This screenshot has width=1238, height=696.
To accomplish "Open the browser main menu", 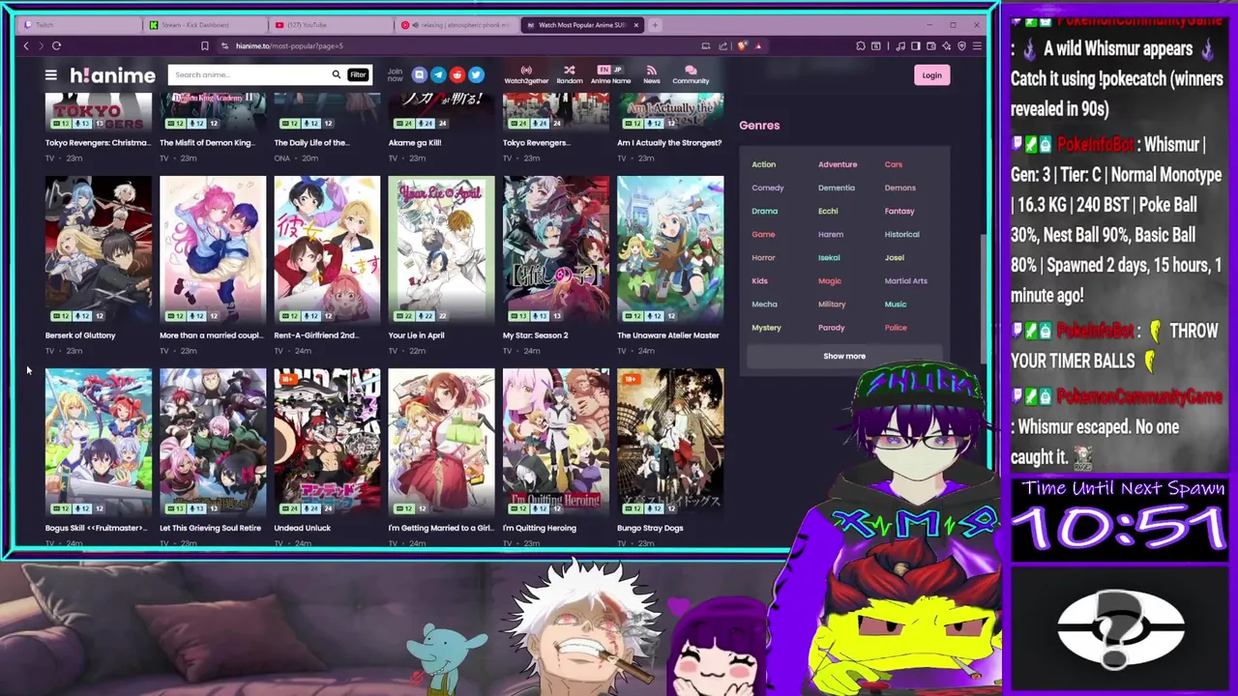I will [x=977, y=45].
